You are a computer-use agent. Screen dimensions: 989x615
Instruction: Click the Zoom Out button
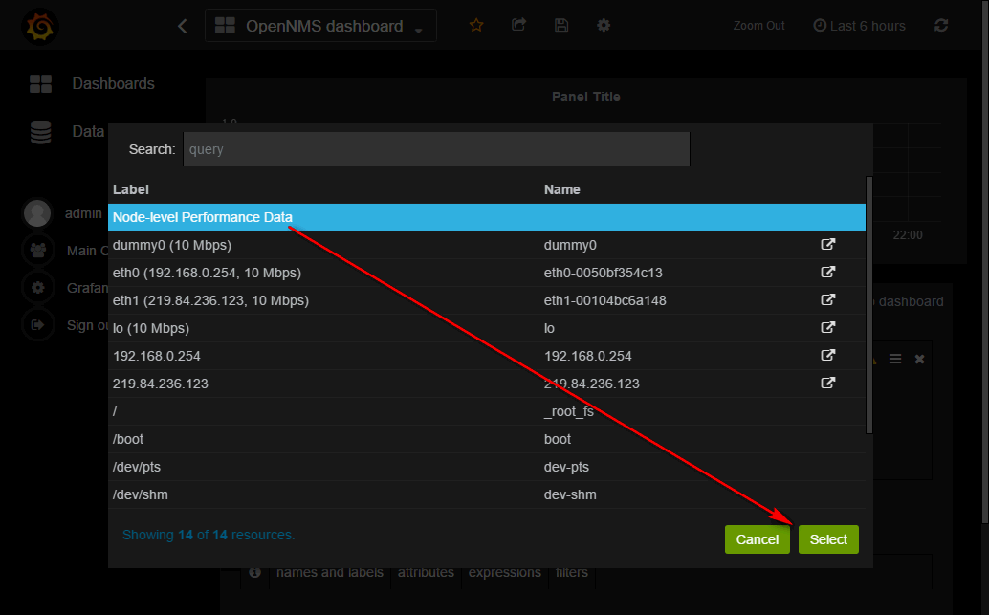point(758,26)
